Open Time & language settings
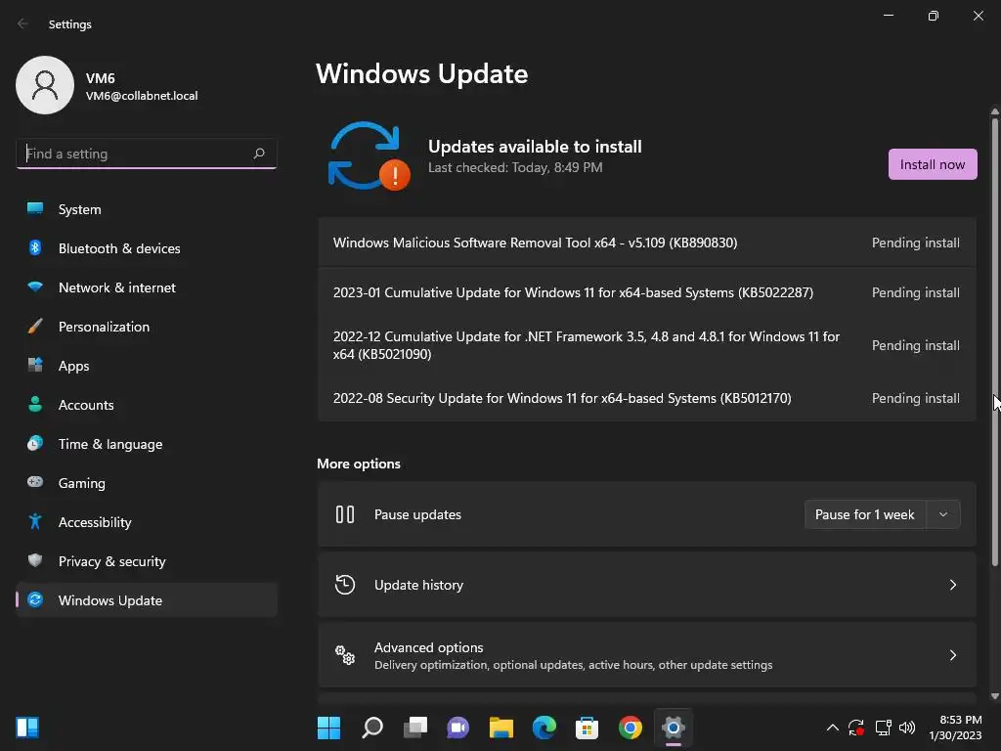 click(x=147, y=444)
